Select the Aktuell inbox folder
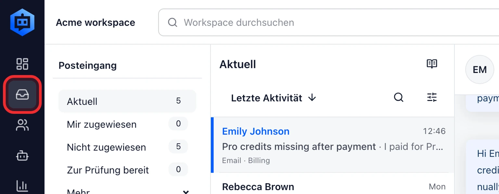 [127, 101]
